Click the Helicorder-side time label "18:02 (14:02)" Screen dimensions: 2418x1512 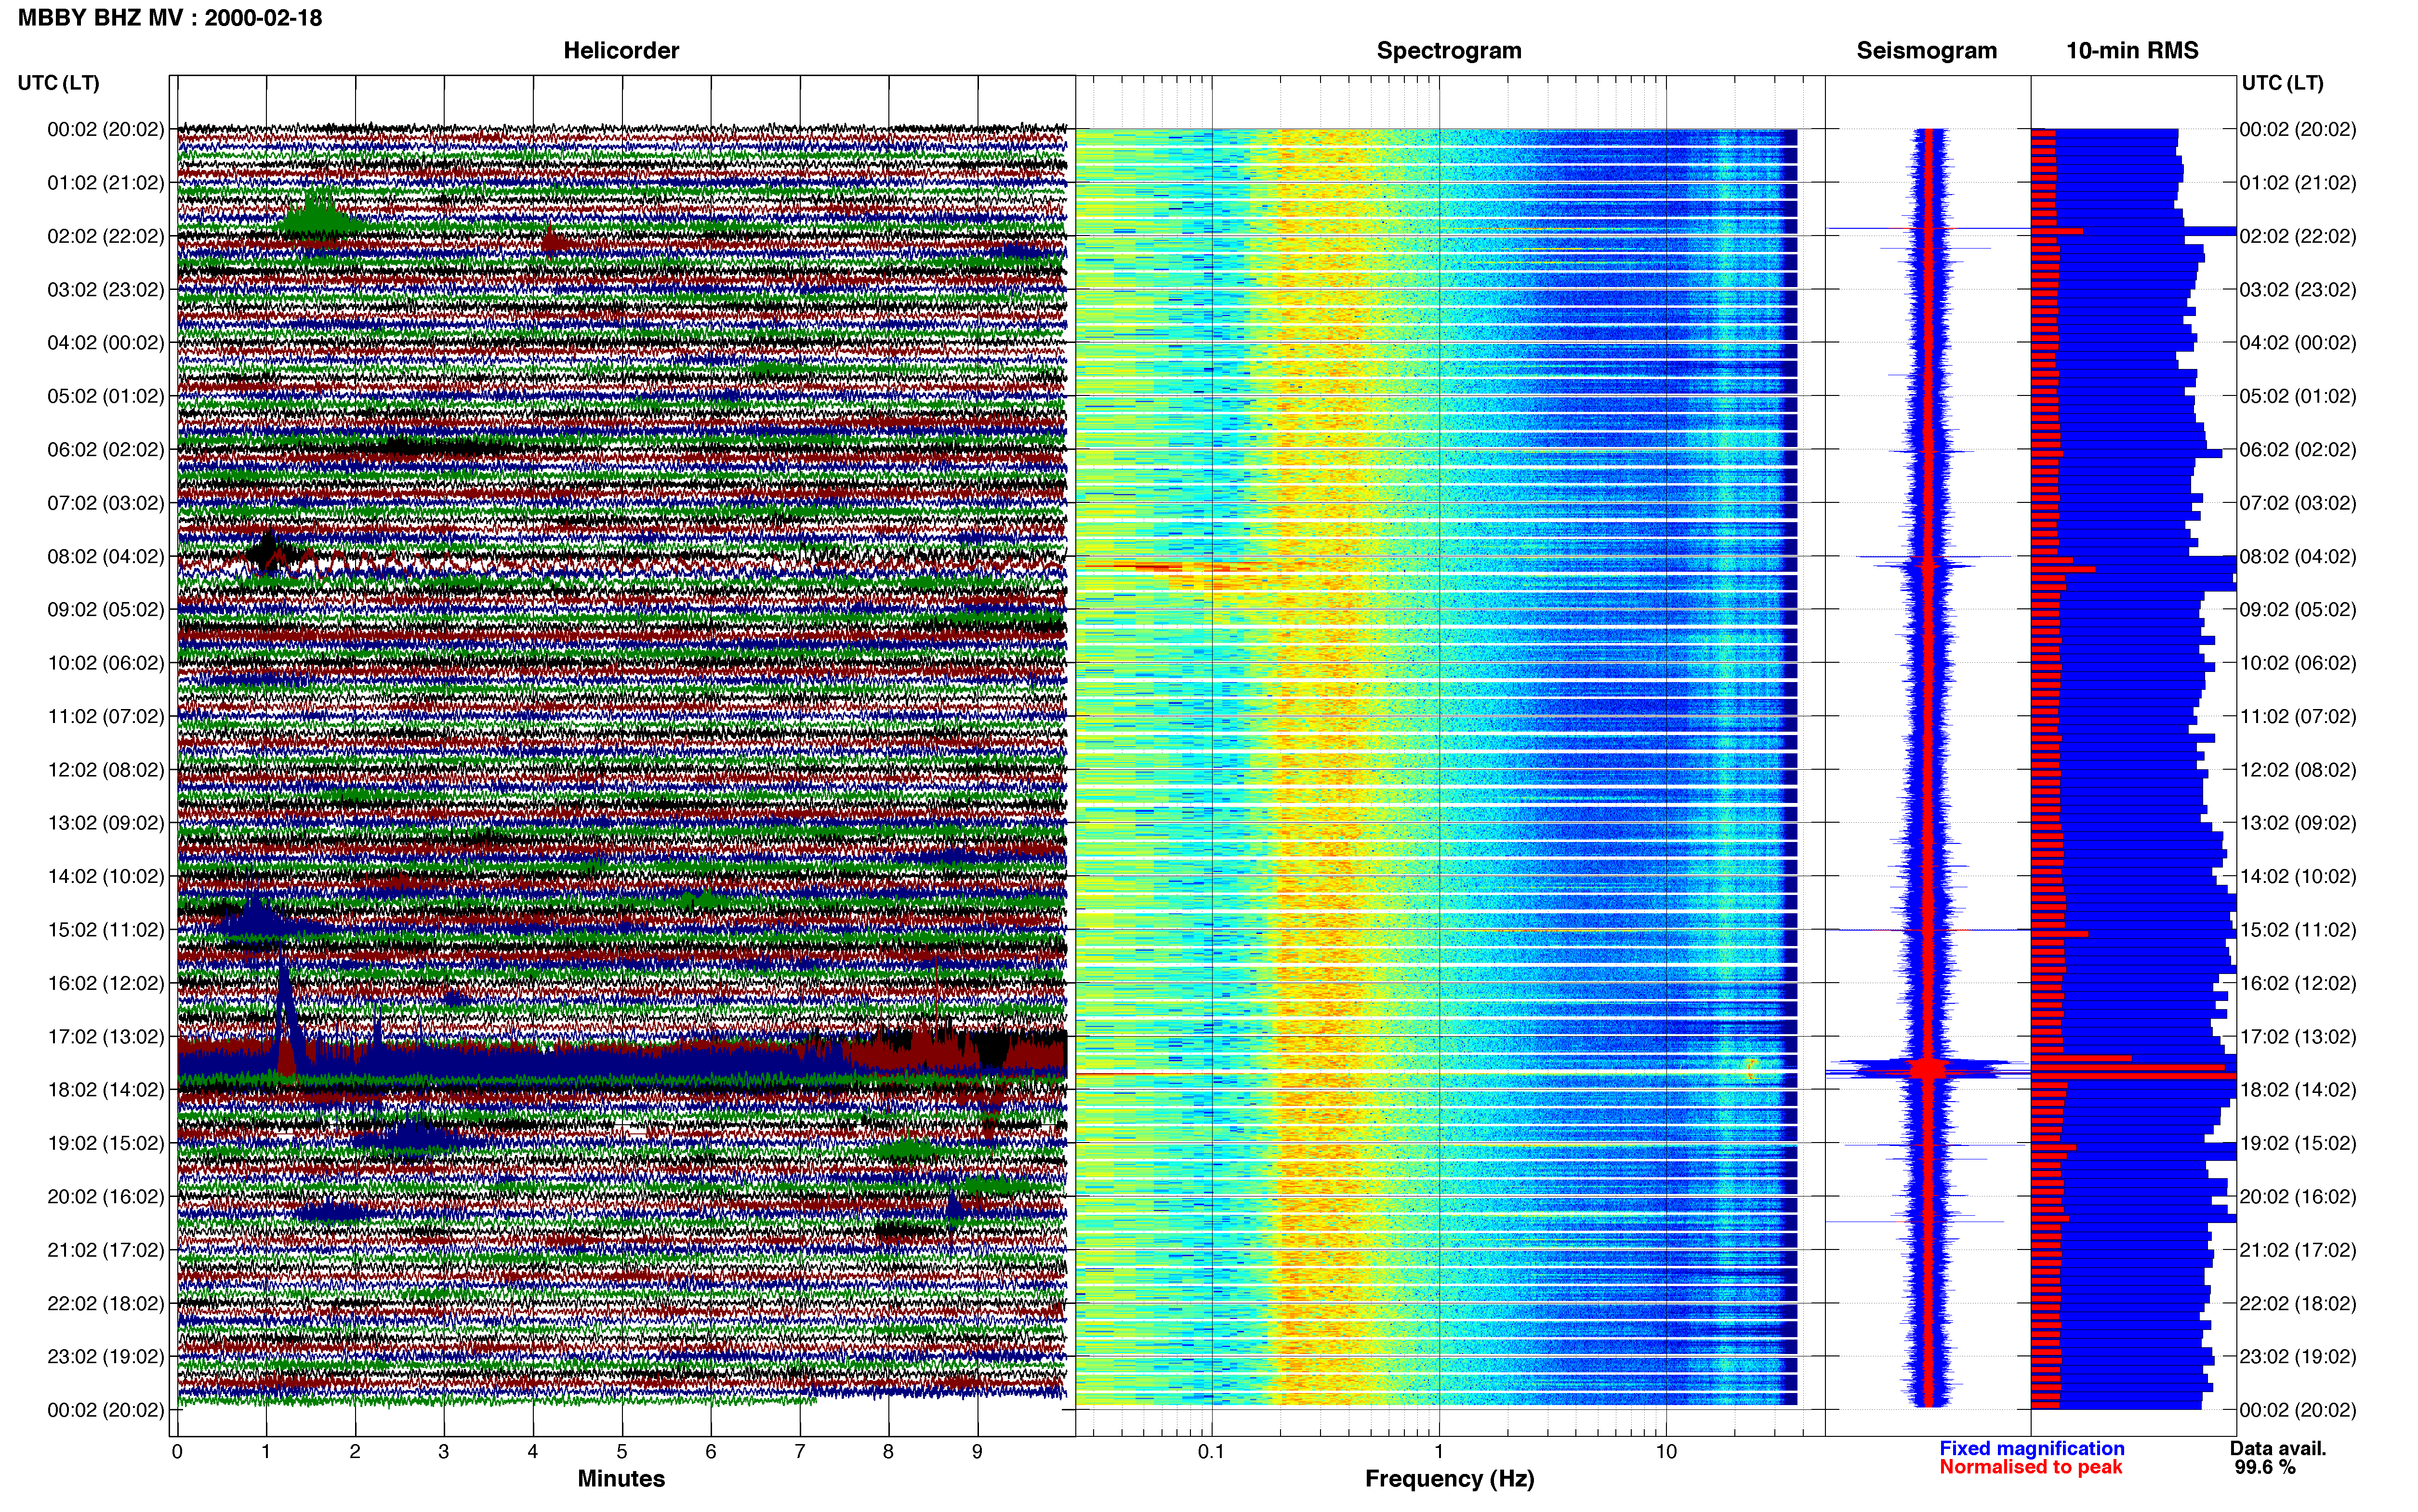pyautogui.click(x=106, y=1090)
